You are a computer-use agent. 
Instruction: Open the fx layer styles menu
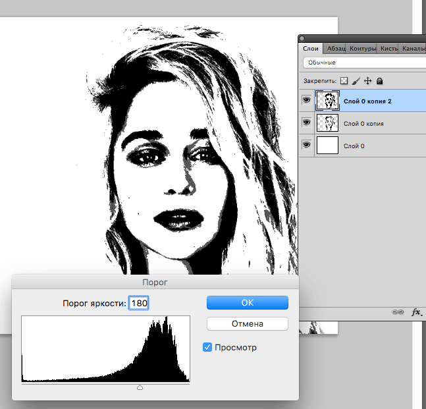[415, 312]
